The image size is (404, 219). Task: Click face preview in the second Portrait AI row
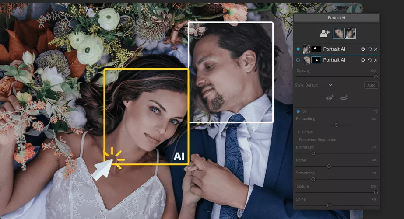pyautogui.click(x=306, y=60)
